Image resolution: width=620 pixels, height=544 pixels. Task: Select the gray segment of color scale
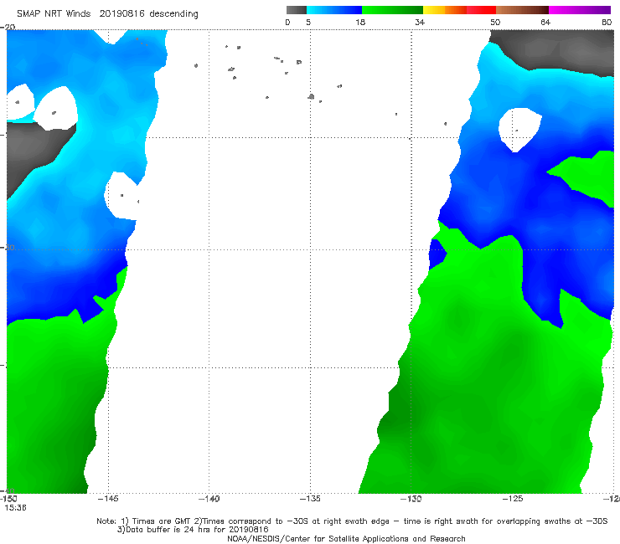pyautogui.click(x=297, y=10)
